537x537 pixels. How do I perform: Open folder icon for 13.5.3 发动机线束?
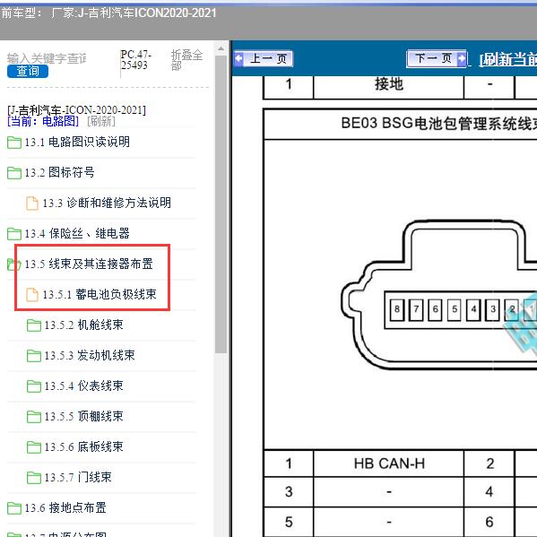pos(34,356)
